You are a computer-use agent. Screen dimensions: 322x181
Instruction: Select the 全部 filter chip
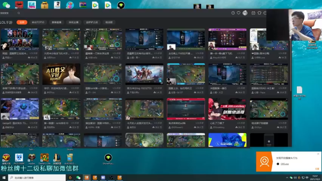(22, 22)
